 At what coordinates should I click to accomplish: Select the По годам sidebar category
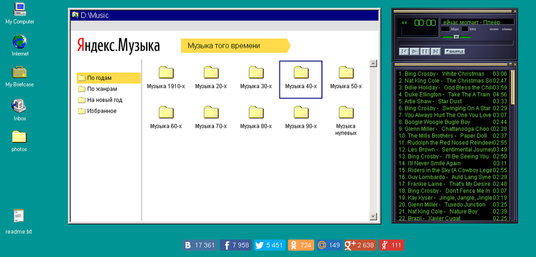click(109, 78)
